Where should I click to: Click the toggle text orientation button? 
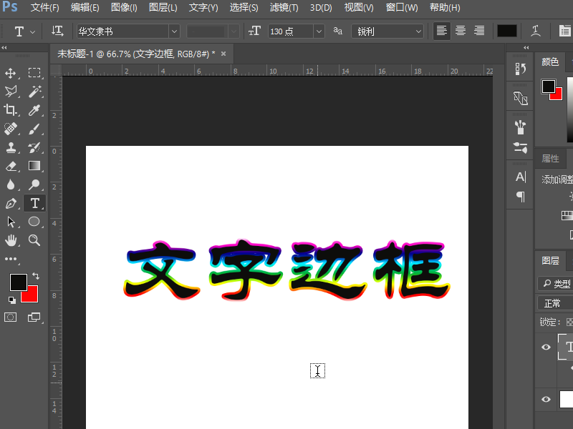coord(56,31)
